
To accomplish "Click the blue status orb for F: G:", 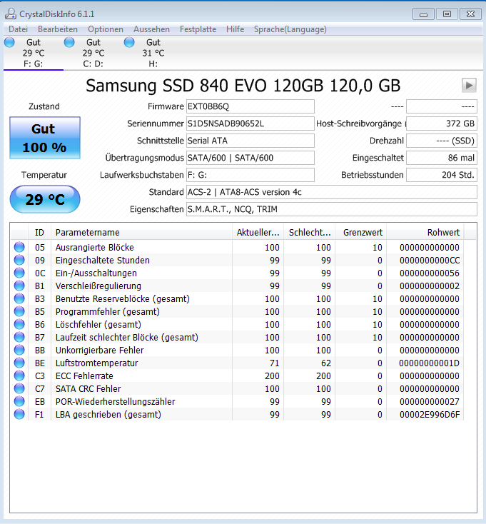I will [9, 42].
